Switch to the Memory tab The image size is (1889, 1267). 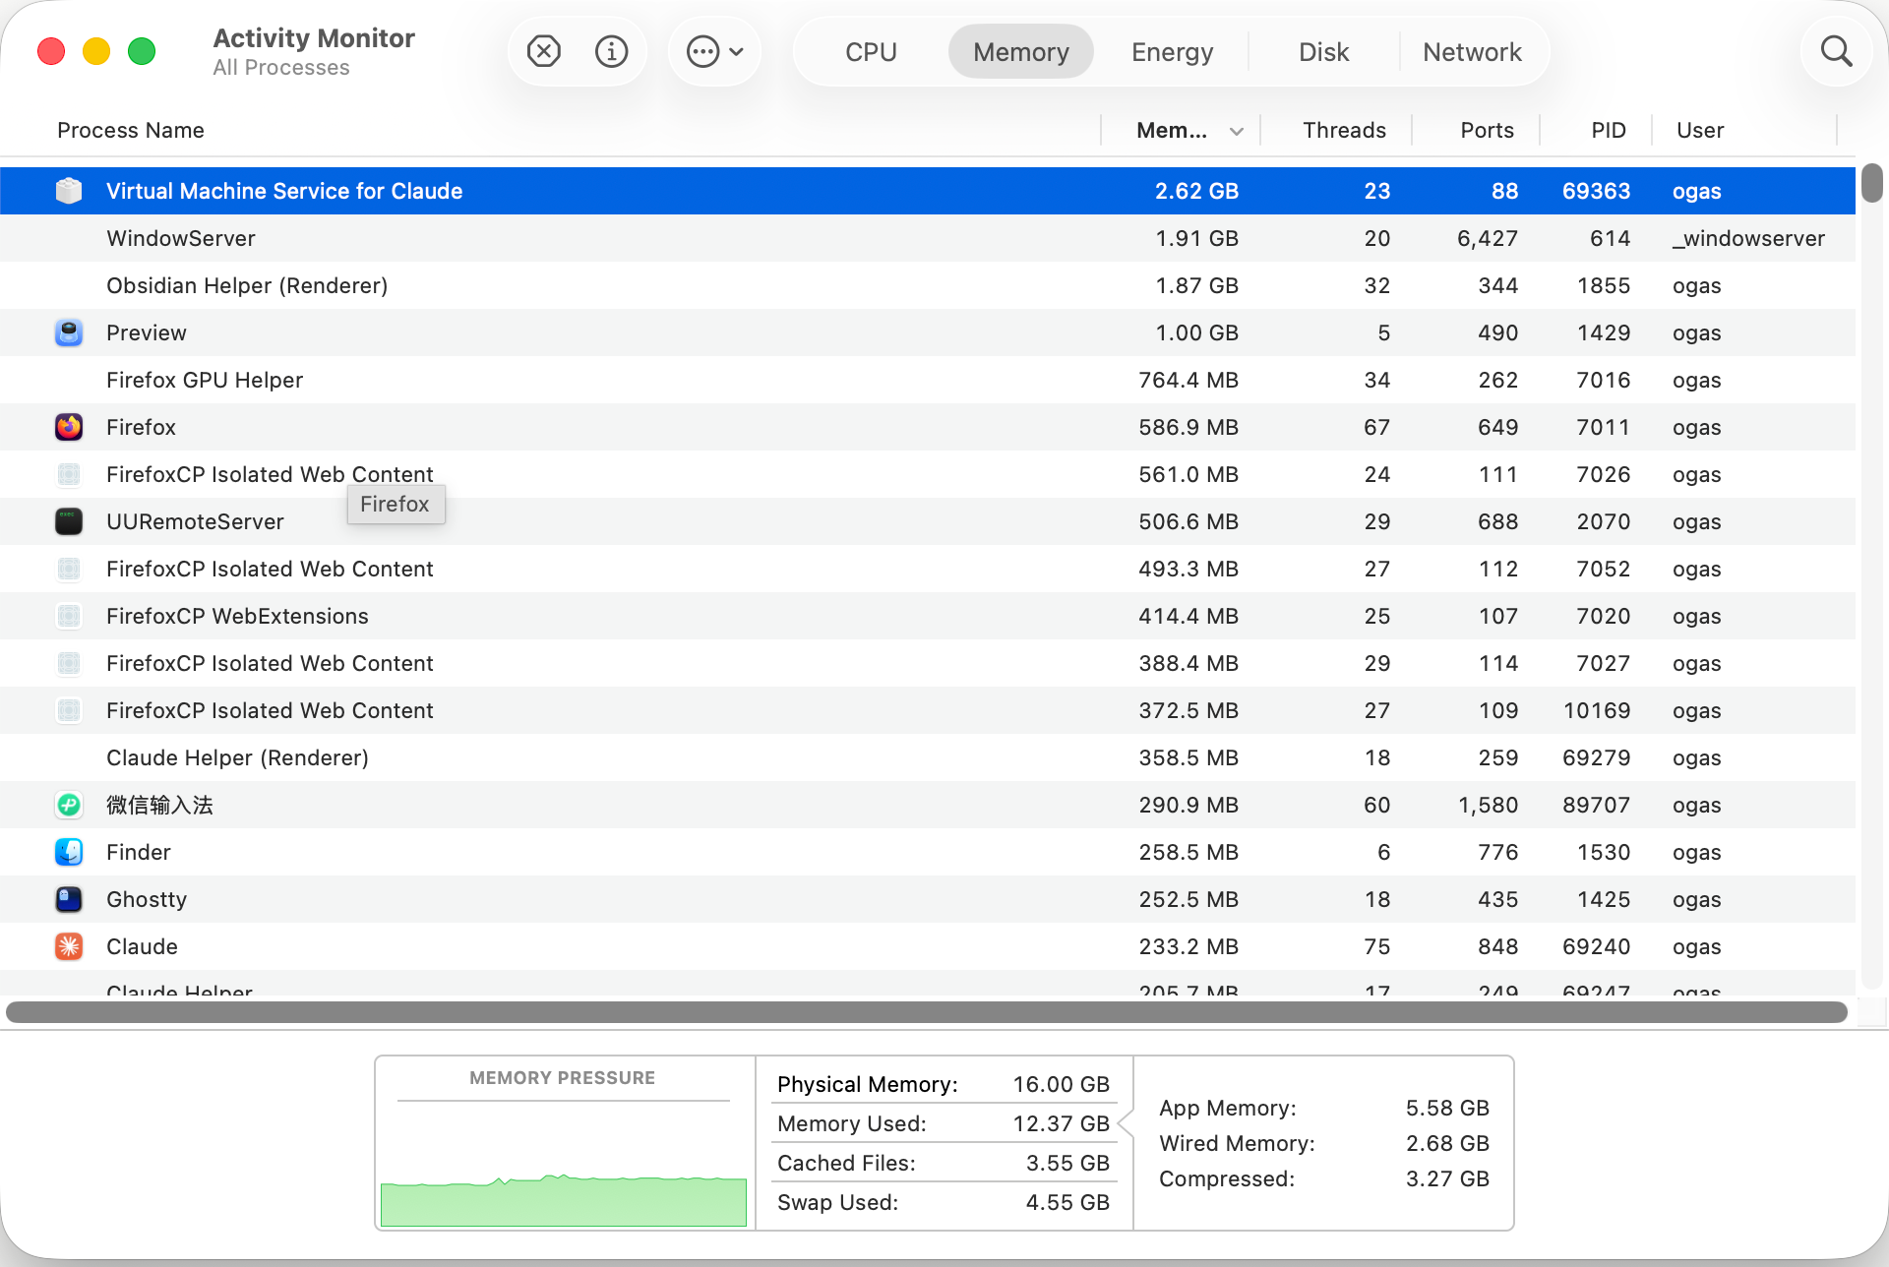pyautogui.click(x=1020, y=52)
